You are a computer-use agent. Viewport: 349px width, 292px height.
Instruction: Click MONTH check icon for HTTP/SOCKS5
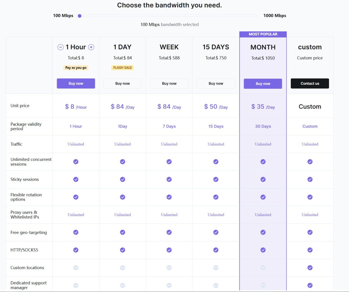[x=263, y=250]
